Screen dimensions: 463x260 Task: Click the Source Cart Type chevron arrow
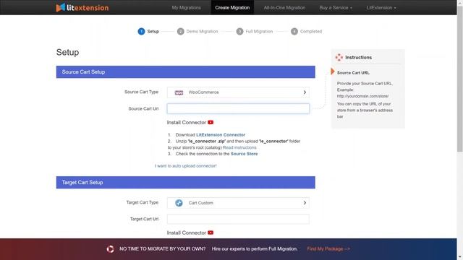coord(305,92)
